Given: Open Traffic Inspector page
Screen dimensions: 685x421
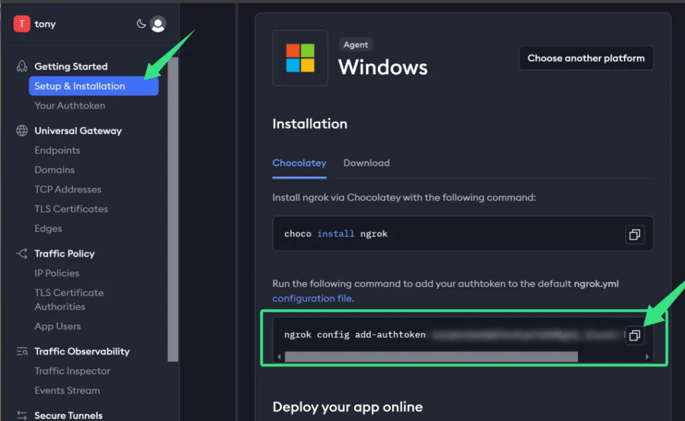Looking at the screenshot, I should pyautogui.click(x=72, y=371).
